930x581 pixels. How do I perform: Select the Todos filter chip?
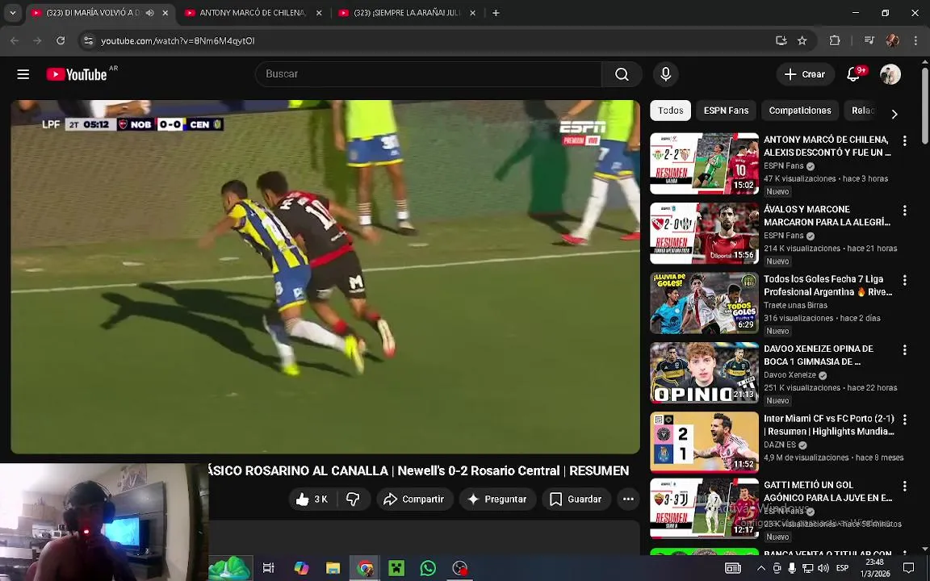pos(670,111)
